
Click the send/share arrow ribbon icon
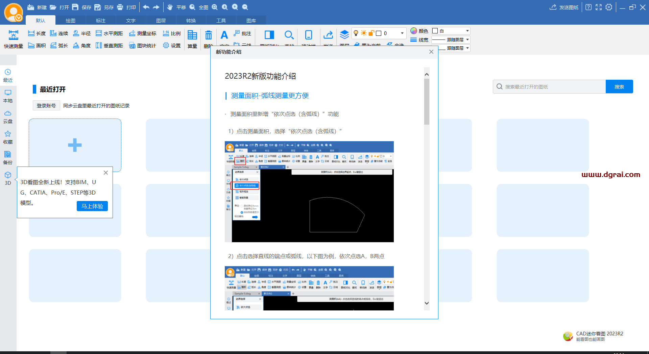pos(328,35)
